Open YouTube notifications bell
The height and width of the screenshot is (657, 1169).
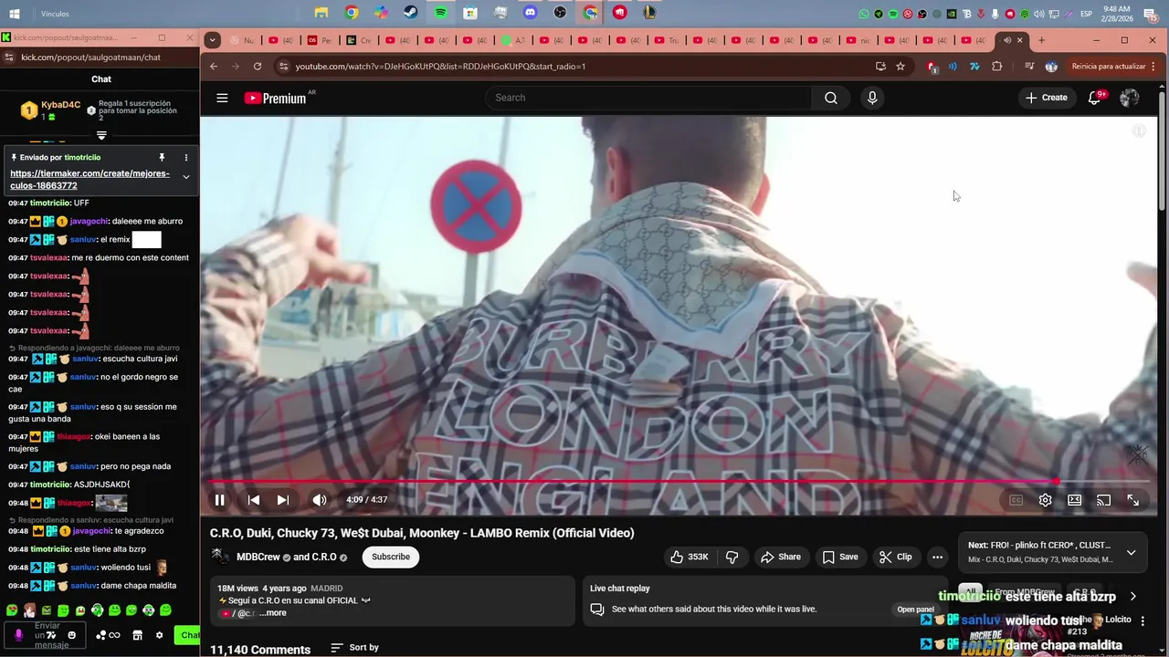(1094, 98)
